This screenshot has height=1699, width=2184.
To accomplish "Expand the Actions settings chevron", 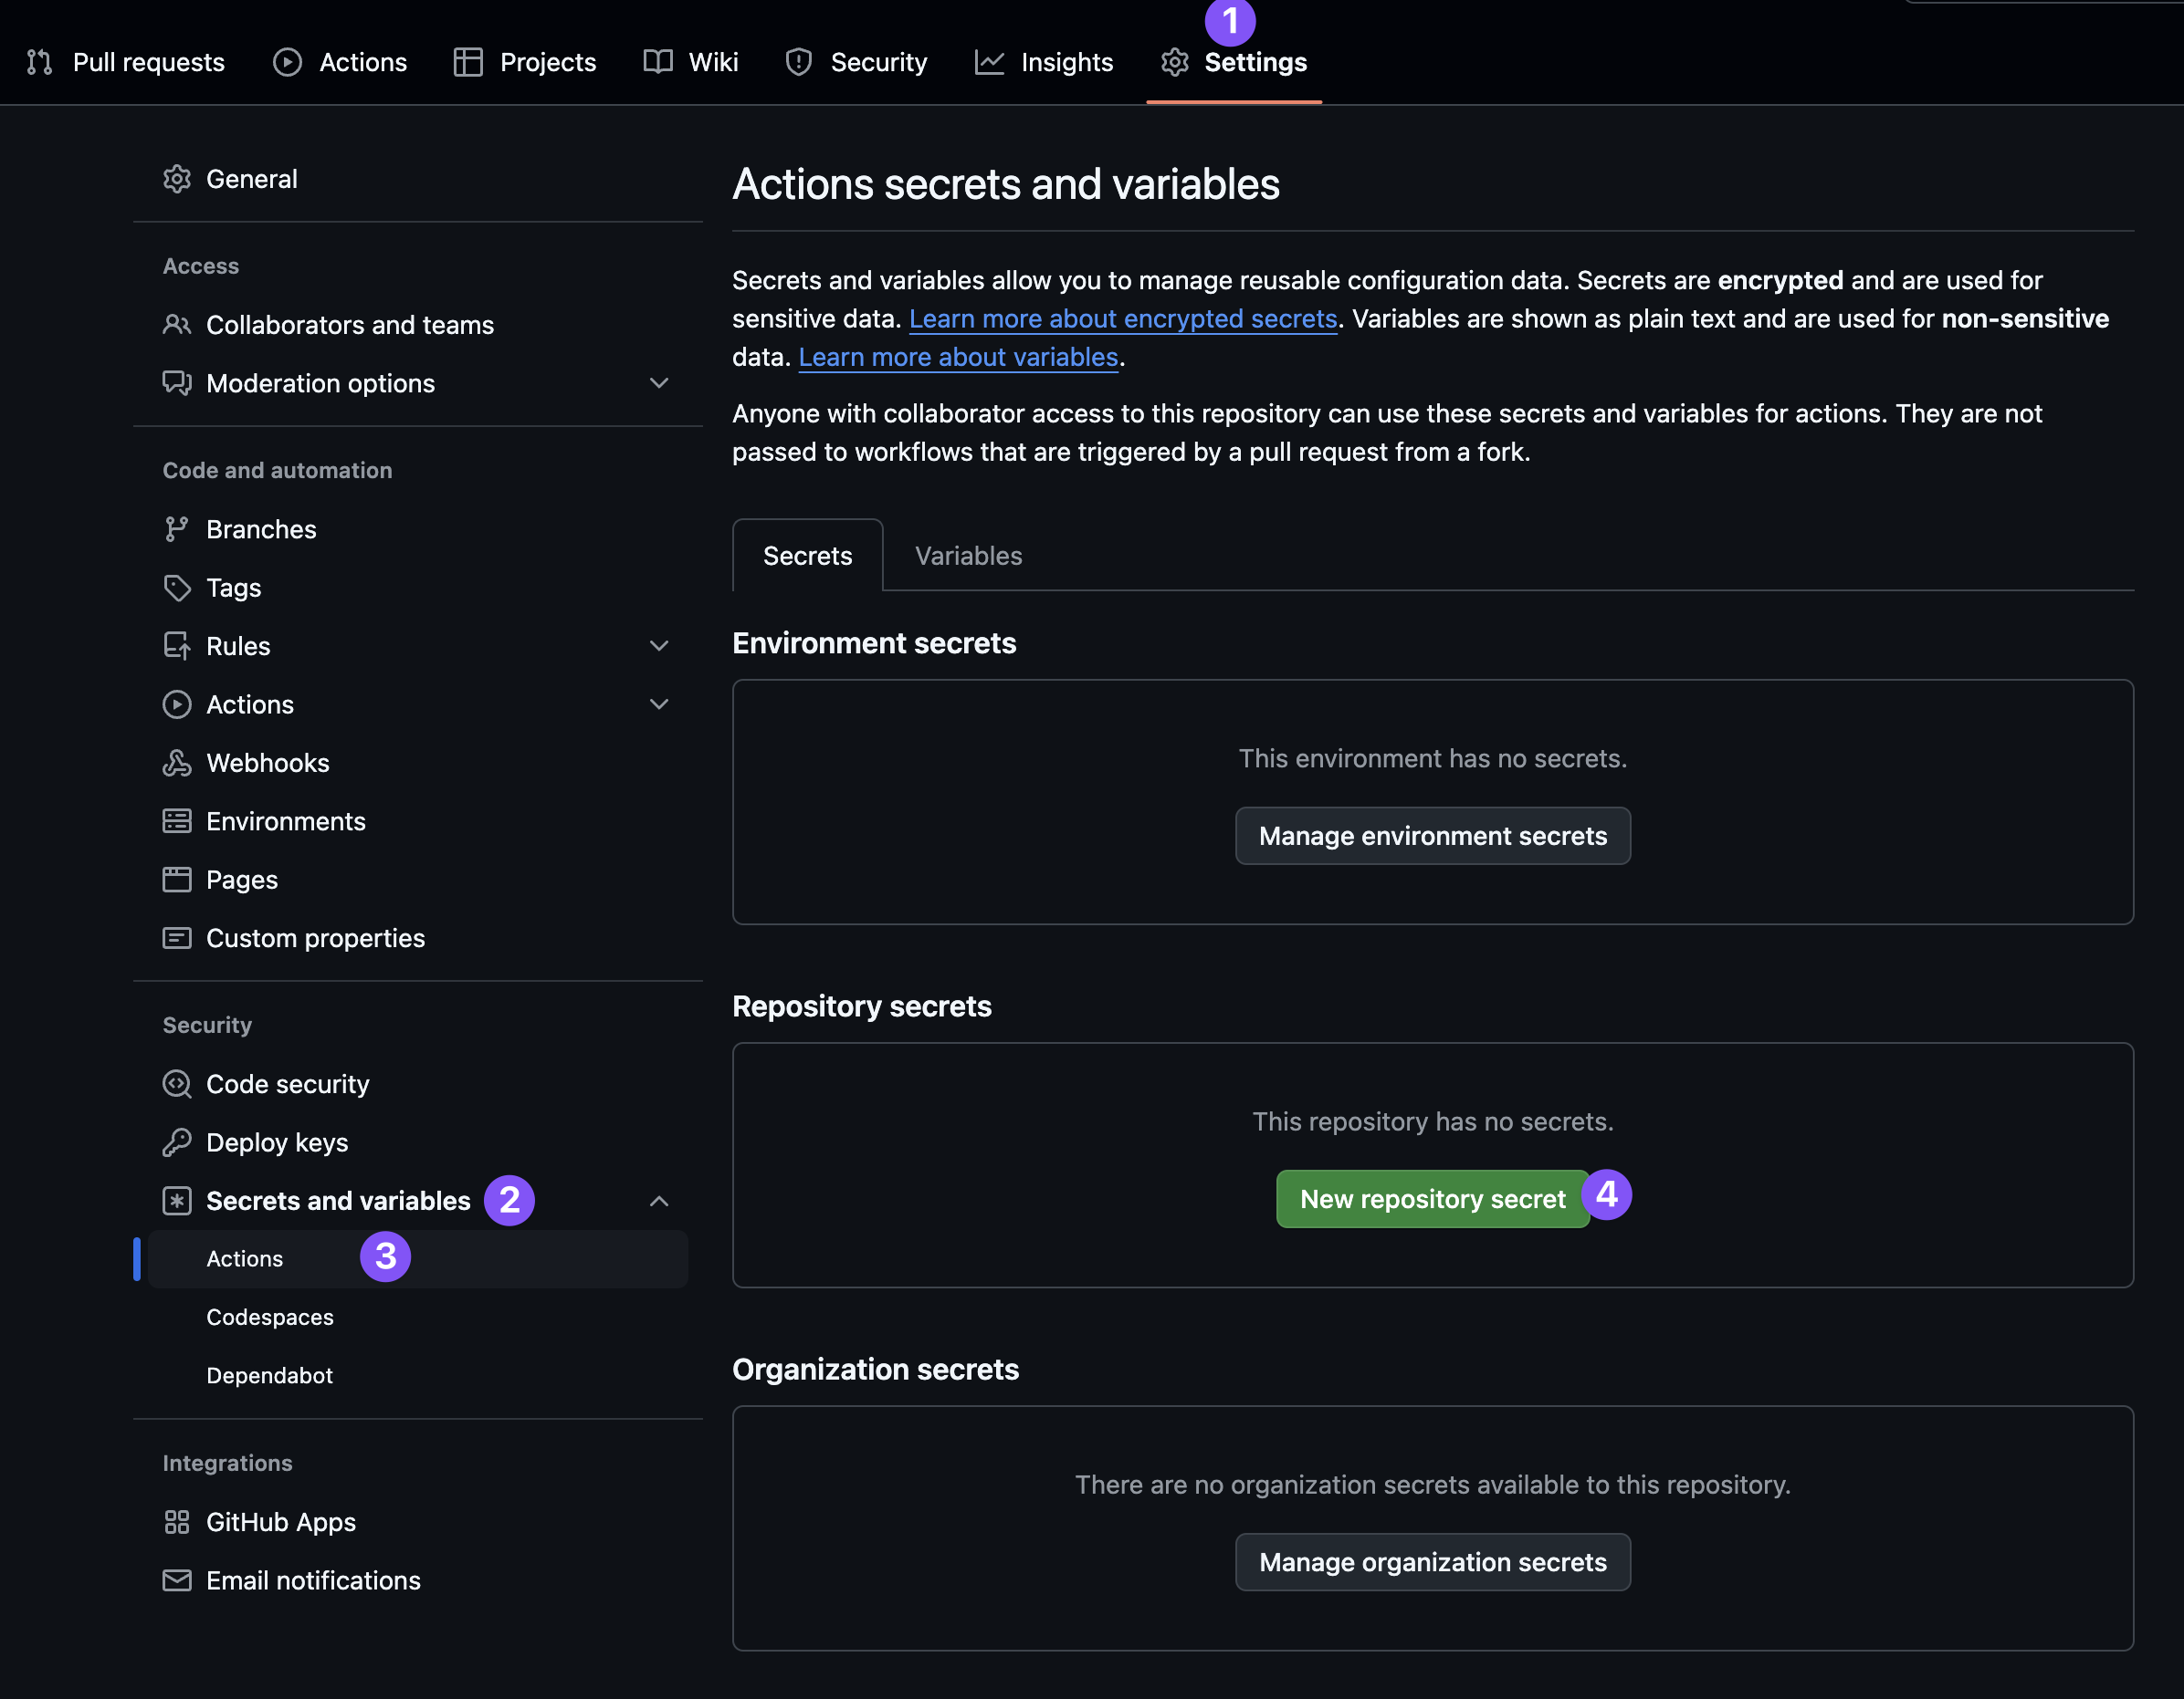I will pyautogui.click(x=659, y=704).
